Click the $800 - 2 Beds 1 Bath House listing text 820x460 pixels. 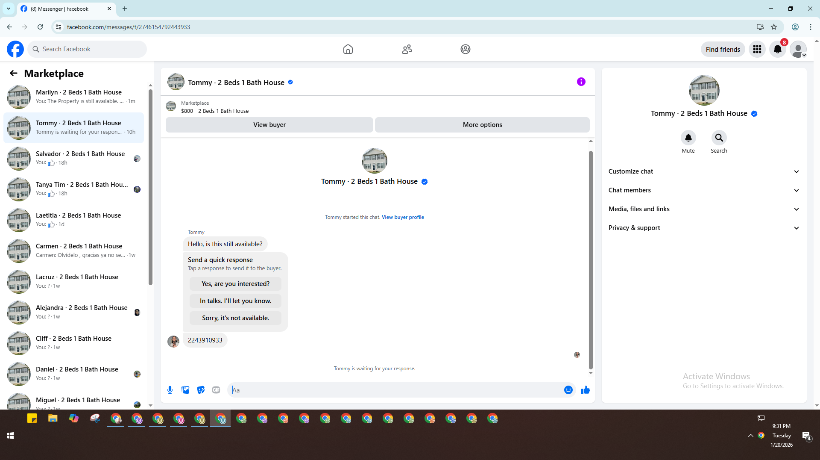coord(215,111)
